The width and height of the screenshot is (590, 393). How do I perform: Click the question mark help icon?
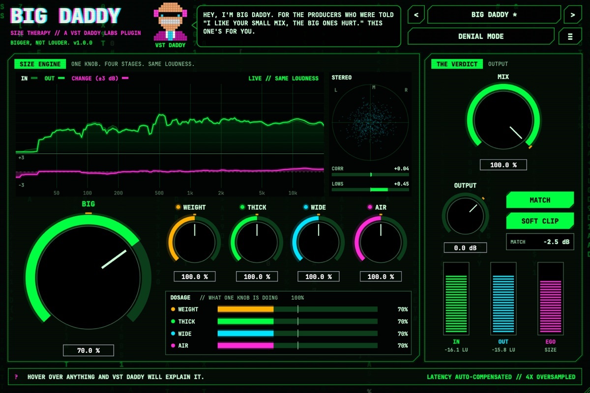(16, 377)
